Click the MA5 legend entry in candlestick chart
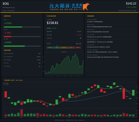 pyautogui.click(x=6, y=83)
